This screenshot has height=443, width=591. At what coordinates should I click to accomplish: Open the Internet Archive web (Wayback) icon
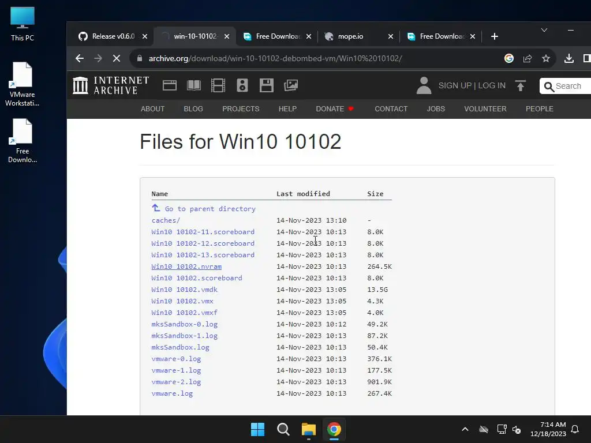click(170, 85)
